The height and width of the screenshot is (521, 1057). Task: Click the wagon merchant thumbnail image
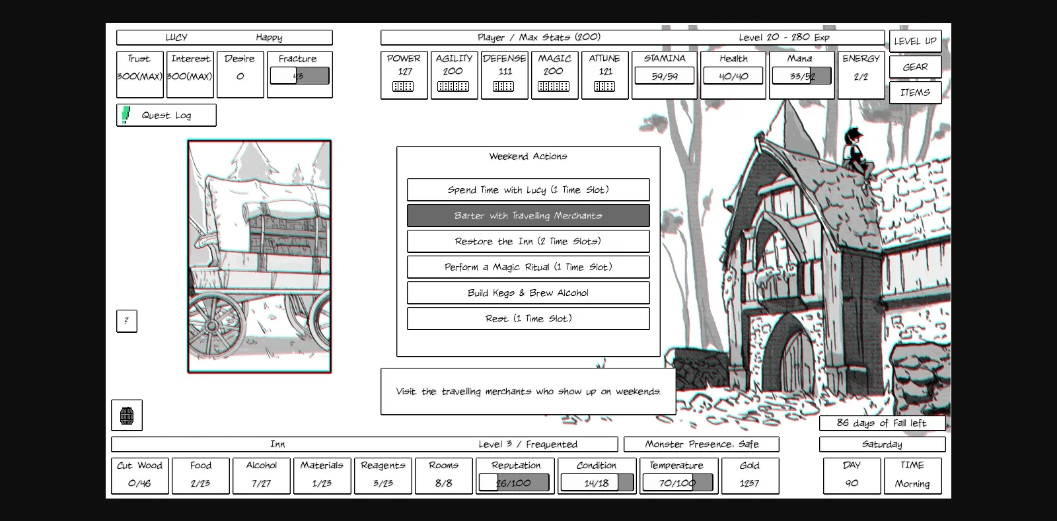(x=260, y=256)
